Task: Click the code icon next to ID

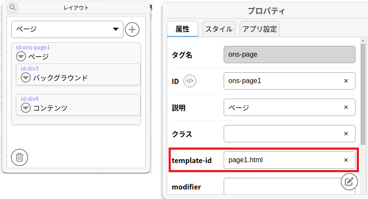Action: [x=190, y=80]
